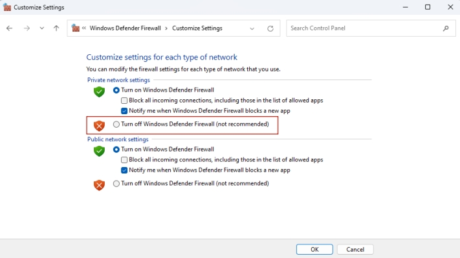Select the Customize Settings breadcrumb
This screenshot has height=258, width=460.
click(x=197, y=28)
